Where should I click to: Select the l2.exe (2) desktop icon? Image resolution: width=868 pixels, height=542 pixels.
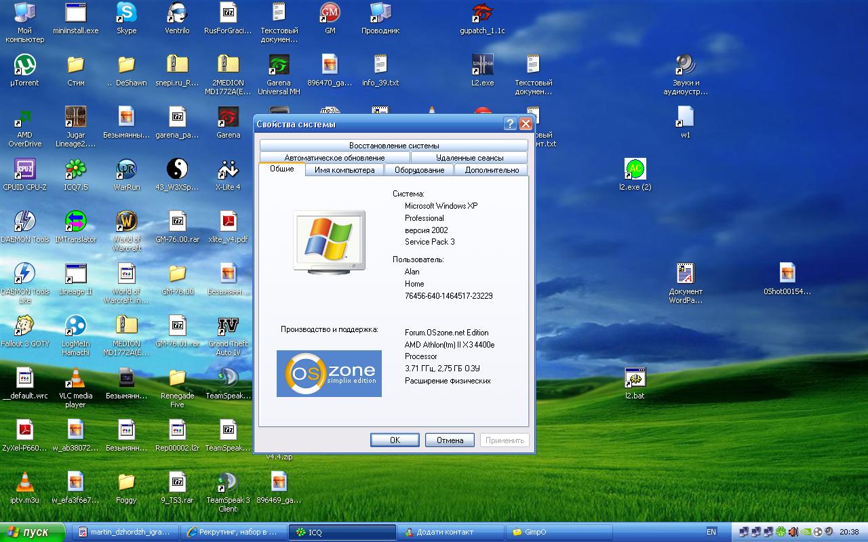click(635, 175)
